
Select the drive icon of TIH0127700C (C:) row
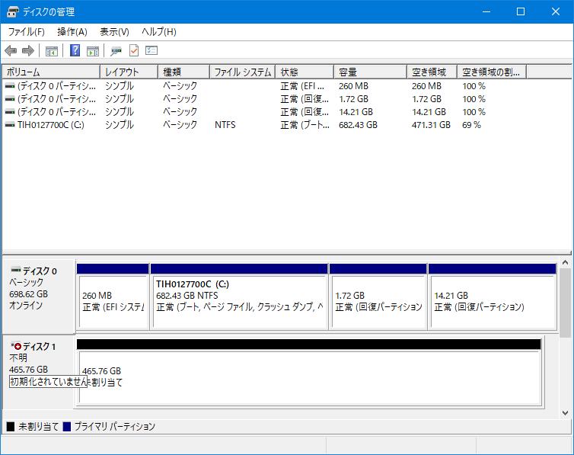click(10, 125)
